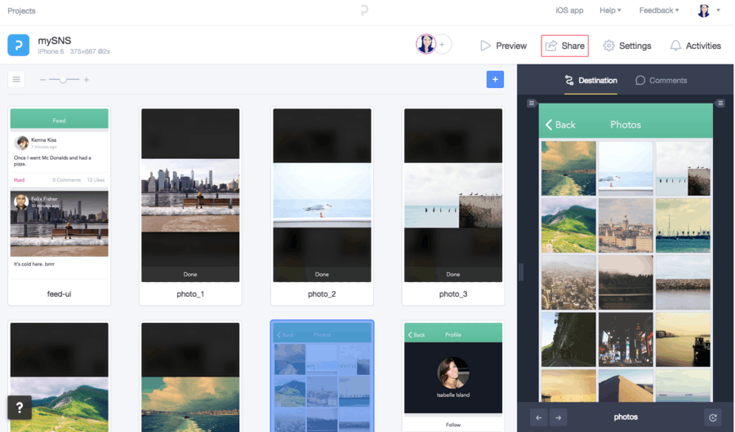Click the collaborator avatar in project header
This screenshot has width=735, height=432.
pyautogui.click(x=425, y=45)
